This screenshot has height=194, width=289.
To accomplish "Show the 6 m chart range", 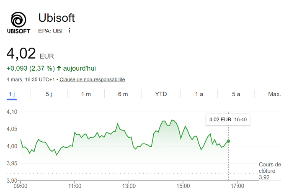I will 123,94.
